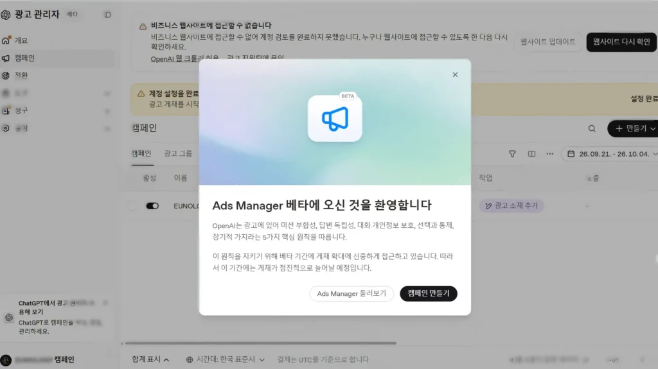This screenshot has width=658, height=369.
Task: Click 설정 완료 in the yellow banner
Action: click(644, 99)
